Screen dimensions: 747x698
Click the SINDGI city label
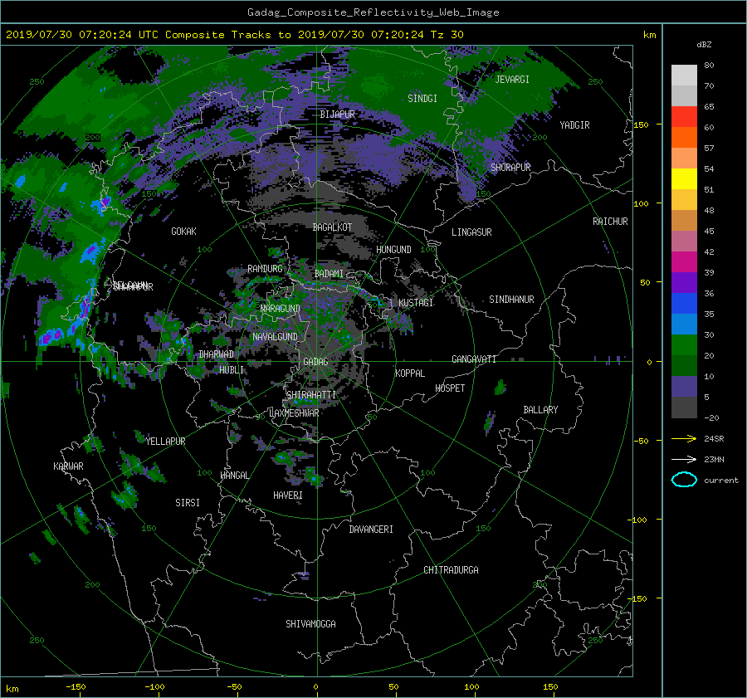pyautogui.click(x=422, y=99)
